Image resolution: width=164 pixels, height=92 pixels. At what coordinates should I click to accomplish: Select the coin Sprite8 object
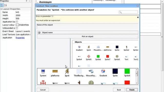(x=117, y=57)
